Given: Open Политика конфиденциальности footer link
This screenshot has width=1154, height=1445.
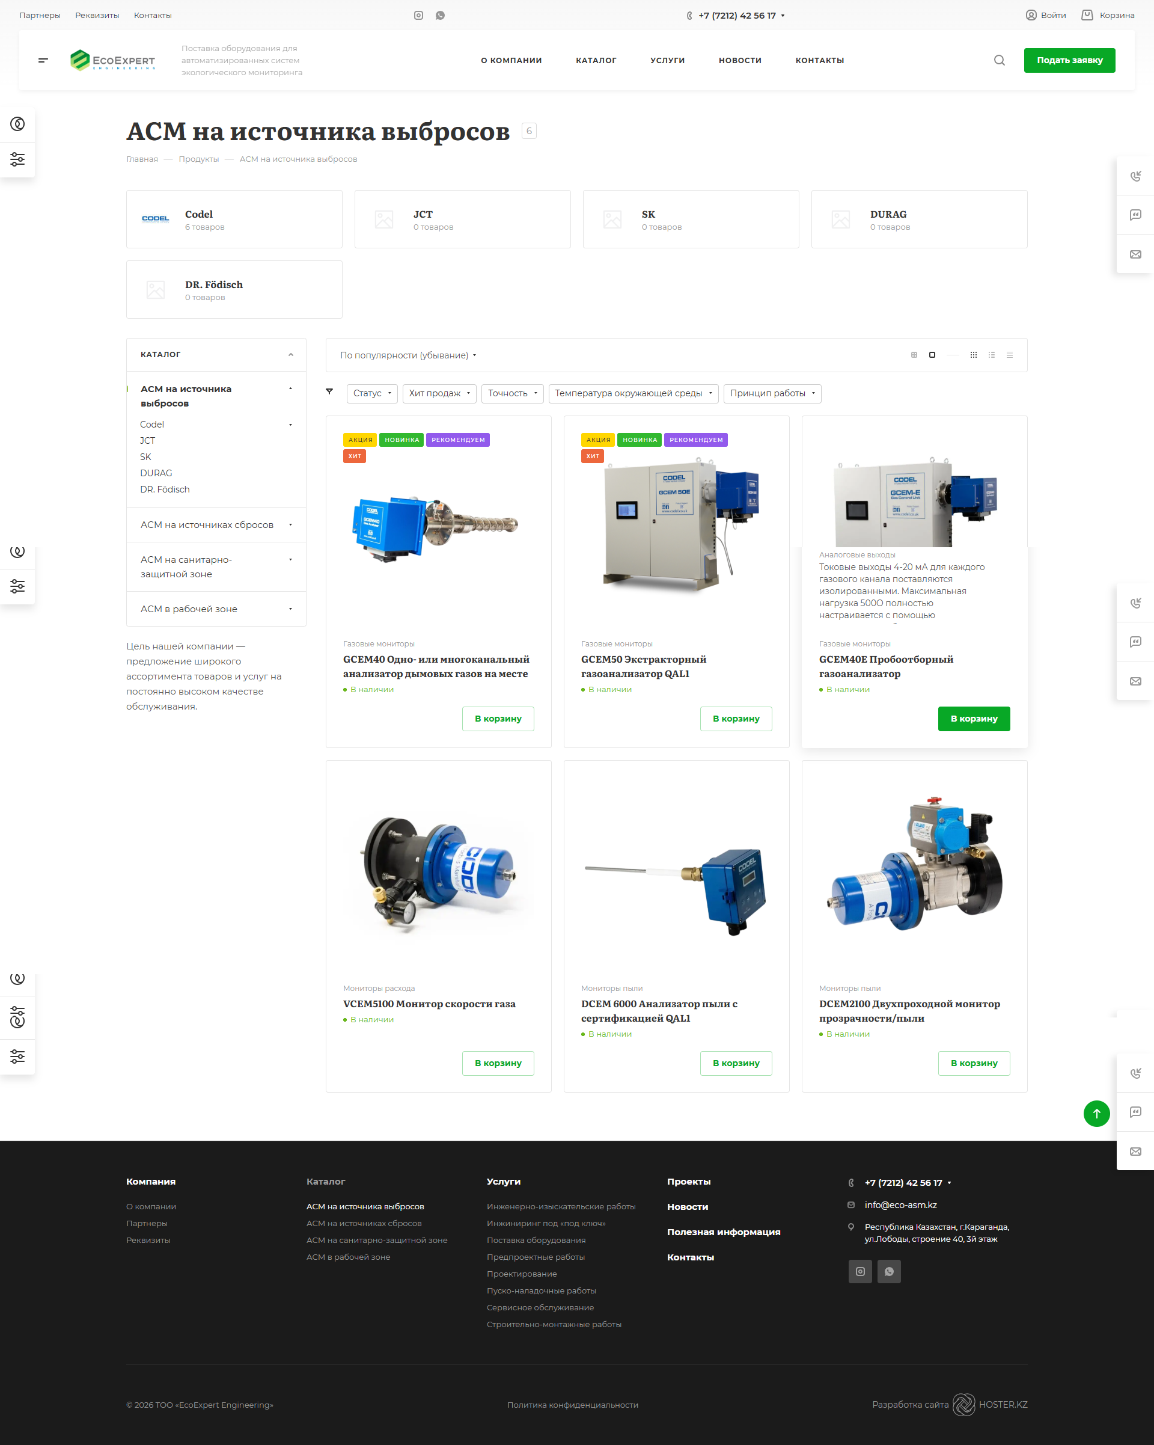Looking at the screenshot, I should coord(573,1405).
